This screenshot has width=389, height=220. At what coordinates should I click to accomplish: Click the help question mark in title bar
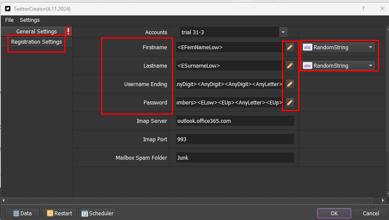pyautogui.click(x=363, y=9)
